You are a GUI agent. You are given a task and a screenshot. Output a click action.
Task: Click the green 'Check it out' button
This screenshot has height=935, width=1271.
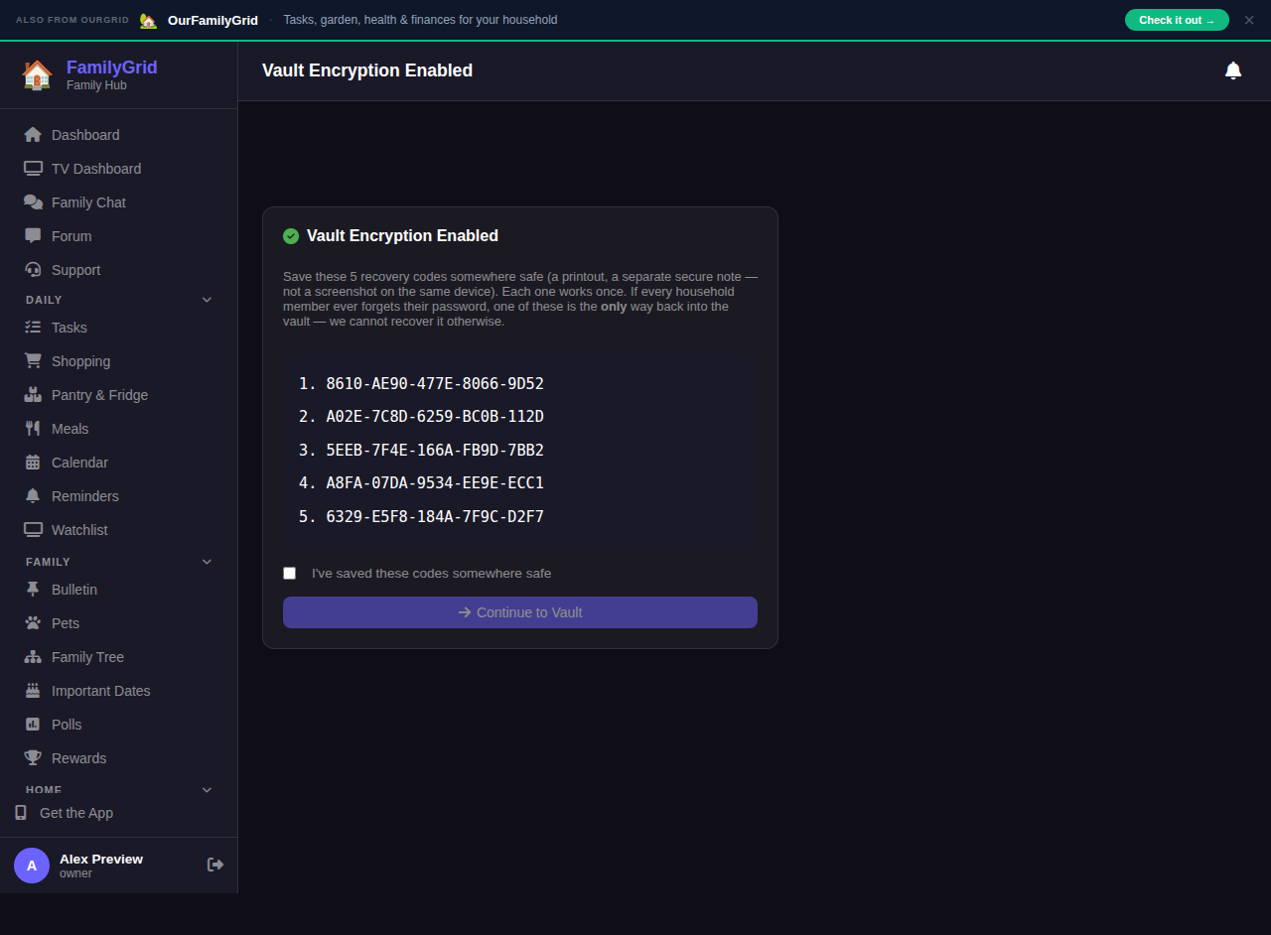pyautogui.click(x=1177, y=20)
